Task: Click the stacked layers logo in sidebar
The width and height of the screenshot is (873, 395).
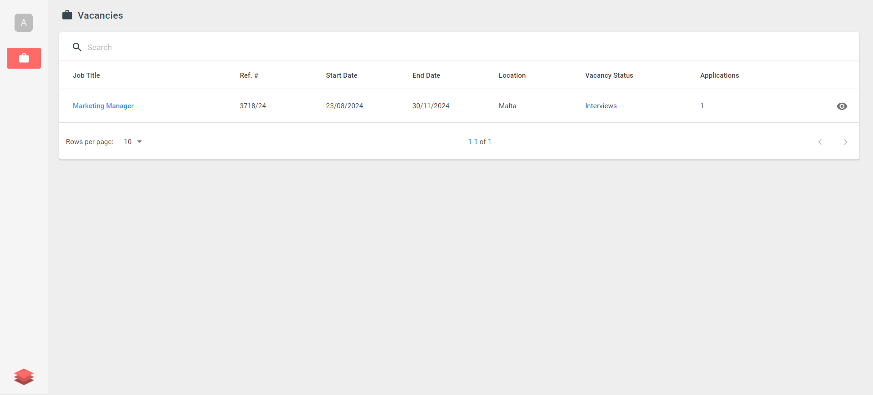Action: 24,377
